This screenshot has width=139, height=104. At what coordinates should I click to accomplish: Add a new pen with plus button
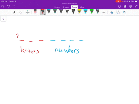pyautogui.click(x=104, y=12)
